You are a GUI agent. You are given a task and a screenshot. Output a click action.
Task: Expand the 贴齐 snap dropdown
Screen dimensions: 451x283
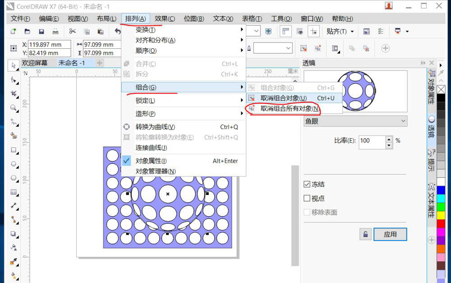352,32
